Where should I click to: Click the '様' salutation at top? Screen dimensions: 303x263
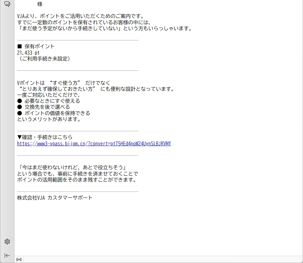40,4
